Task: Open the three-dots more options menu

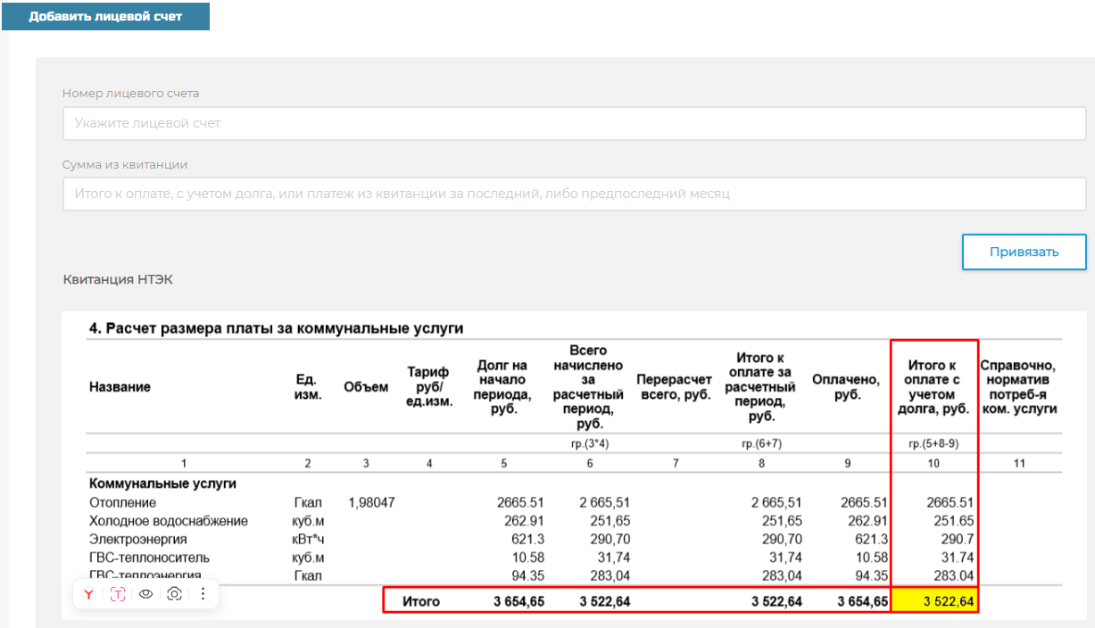Action: click(203, 594)
